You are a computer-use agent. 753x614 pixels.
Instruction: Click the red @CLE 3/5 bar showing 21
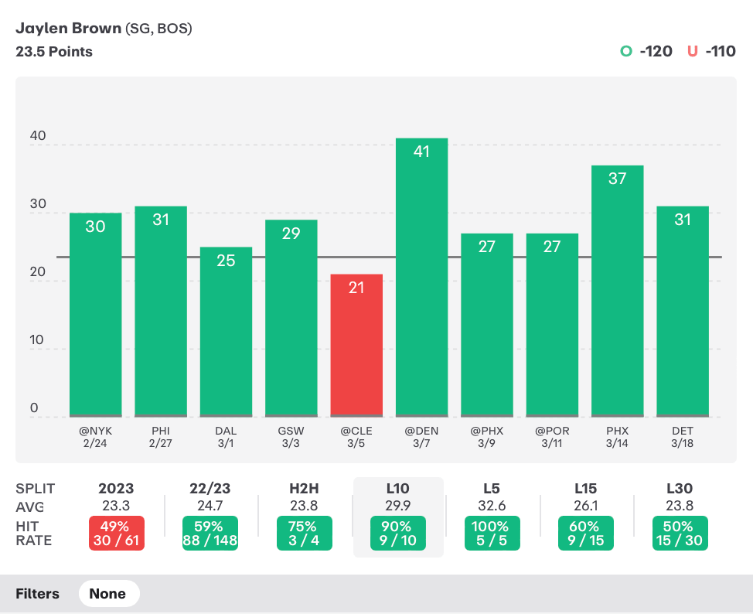click(356, 346)
